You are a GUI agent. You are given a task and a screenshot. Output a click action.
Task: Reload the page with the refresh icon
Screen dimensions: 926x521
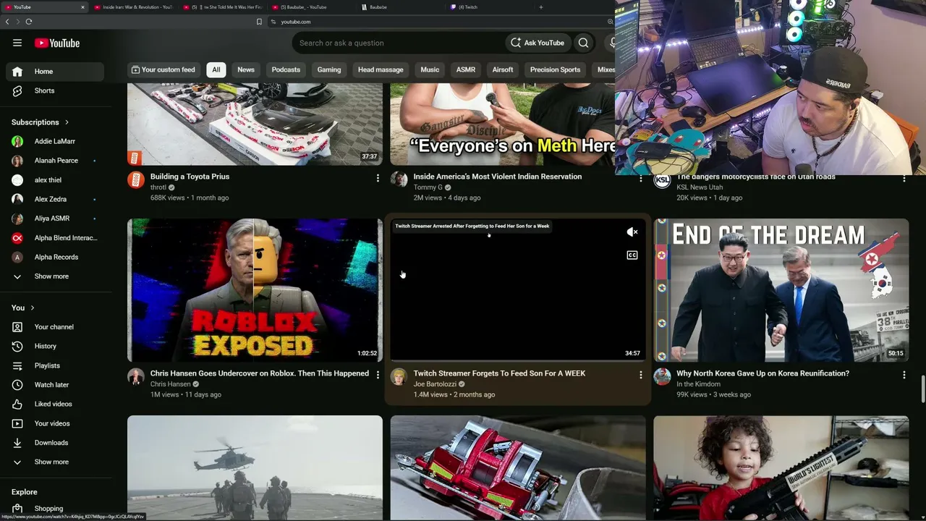(29, 22)
